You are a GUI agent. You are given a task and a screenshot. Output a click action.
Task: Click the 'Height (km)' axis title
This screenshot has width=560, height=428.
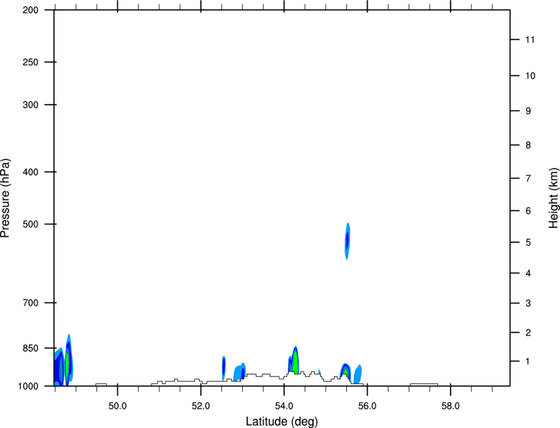tap(553, 198)
